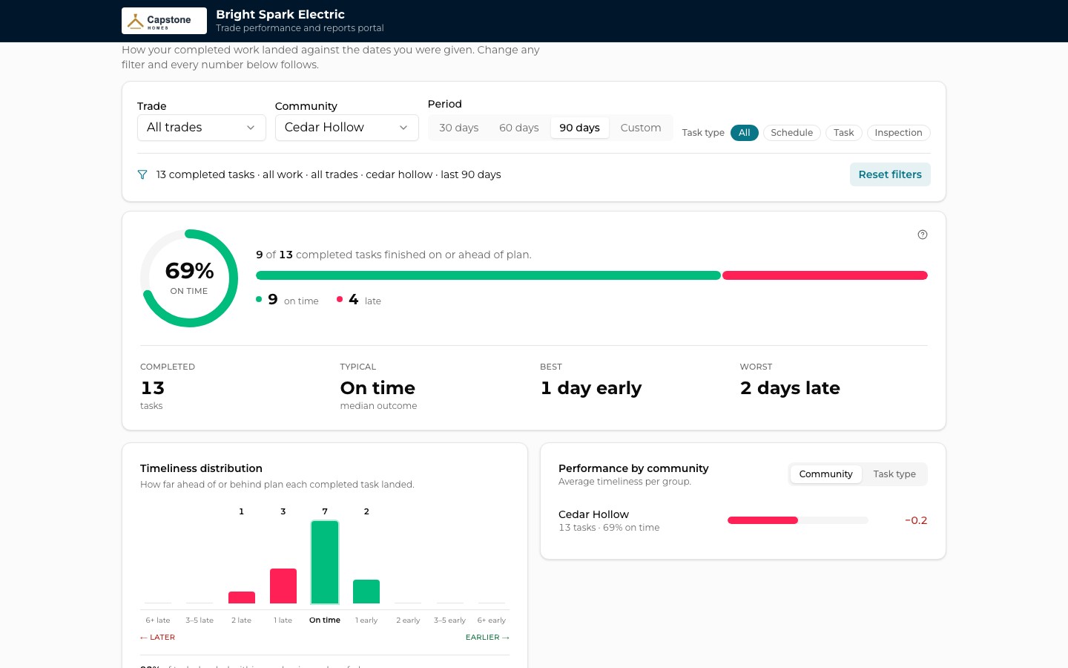Click the Capstone Homes logo
Viewport: 1068px width, 668px height.
(x=164, y=21)
